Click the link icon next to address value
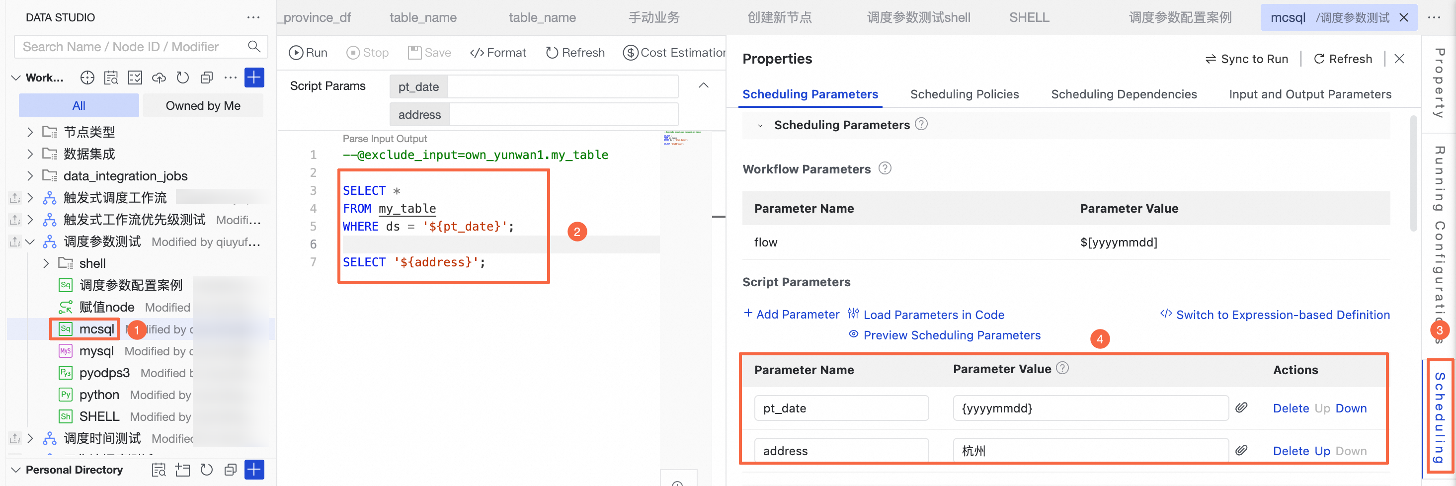 click(x=1241, y=450)
